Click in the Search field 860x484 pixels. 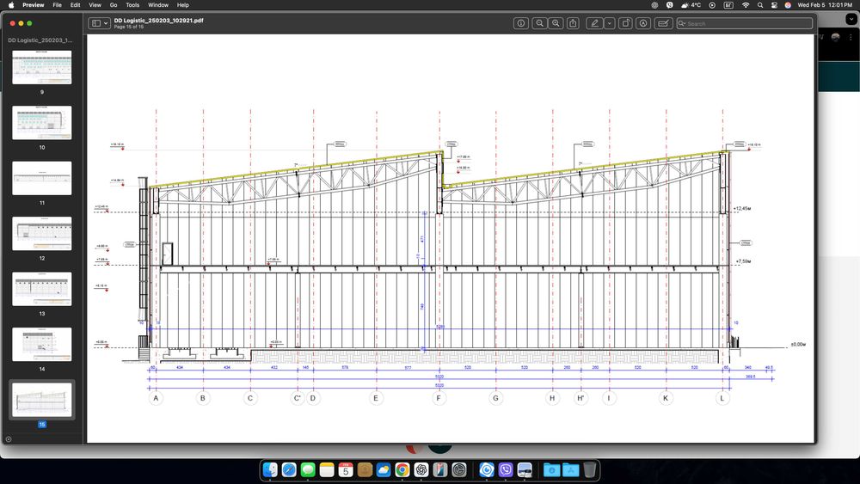coord(744,23)
